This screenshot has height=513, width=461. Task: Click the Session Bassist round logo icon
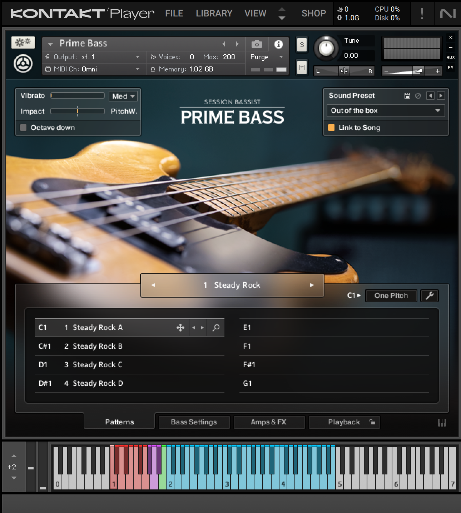(23, 64)
